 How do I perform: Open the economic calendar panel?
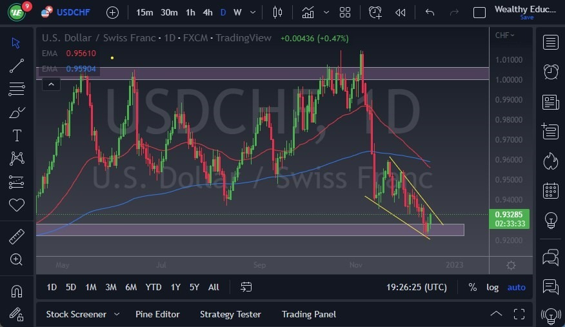(x=551, y=191)
